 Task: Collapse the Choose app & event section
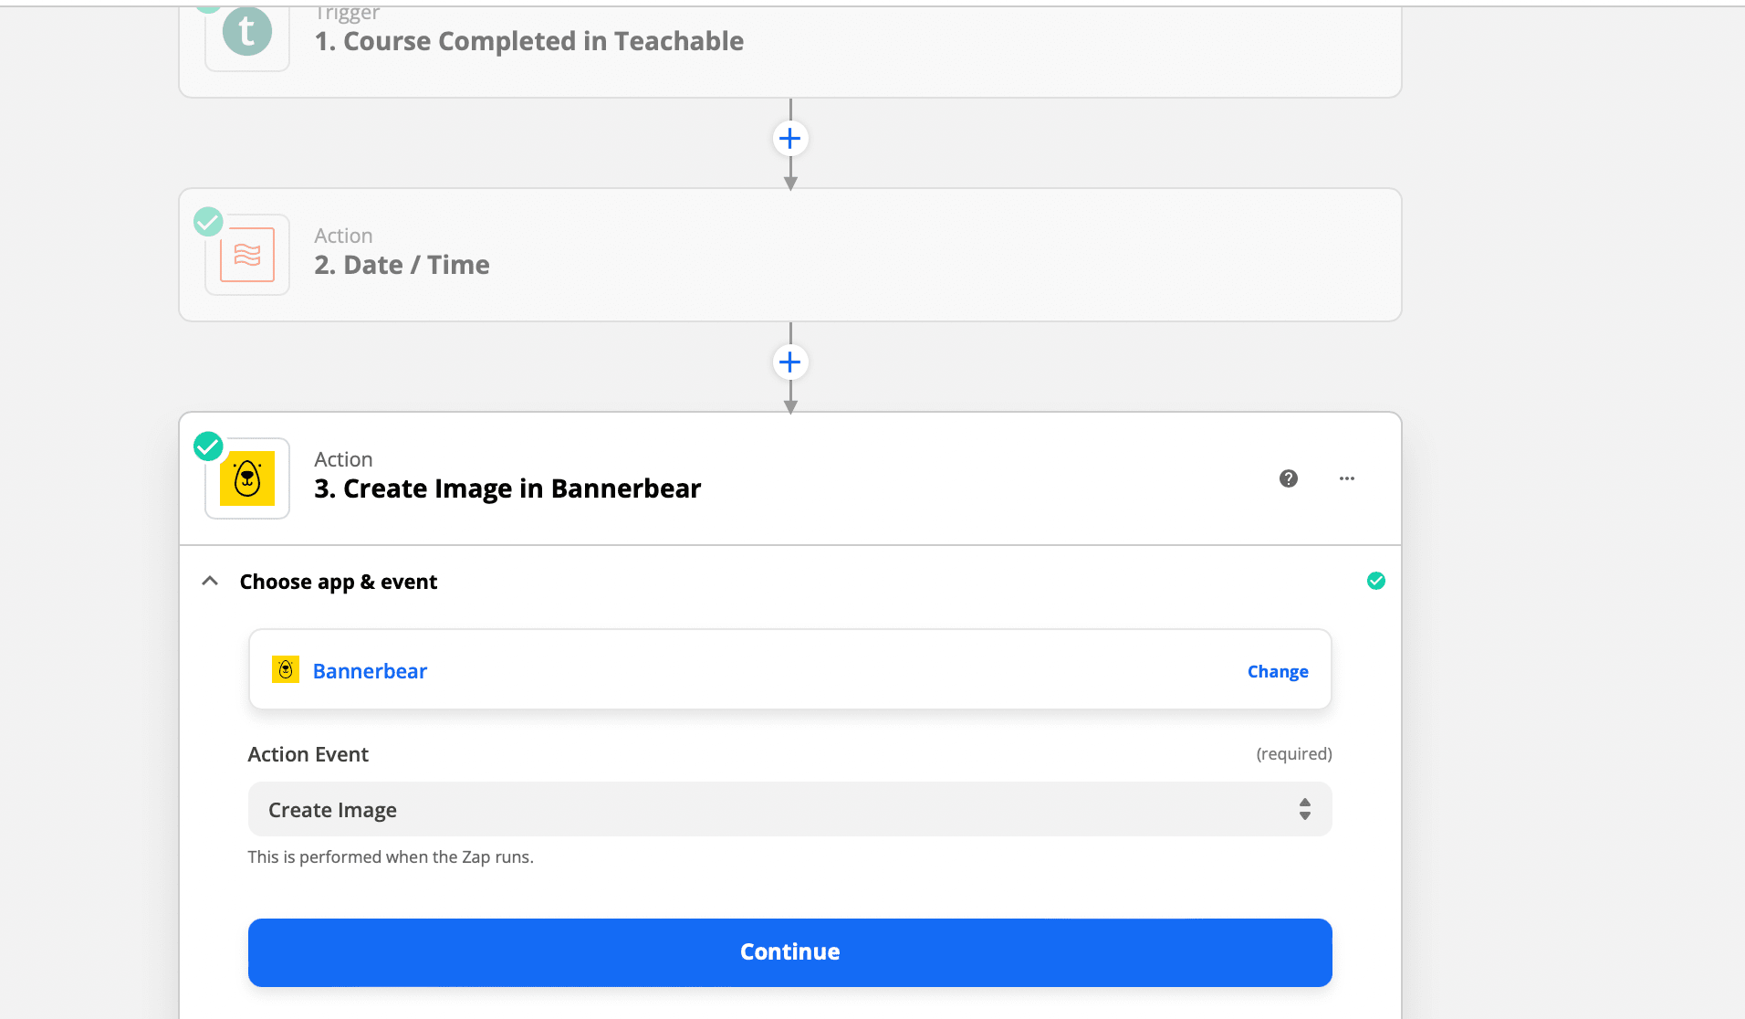tap(210, 581)
